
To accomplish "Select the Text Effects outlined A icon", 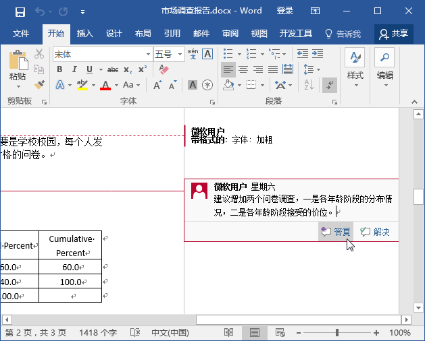I will (x=60, y=85).
